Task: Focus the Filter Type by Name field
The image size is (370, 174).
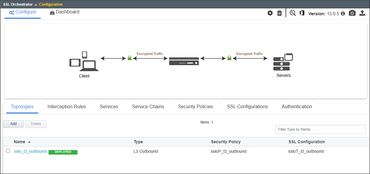Action: pos(321,129)
